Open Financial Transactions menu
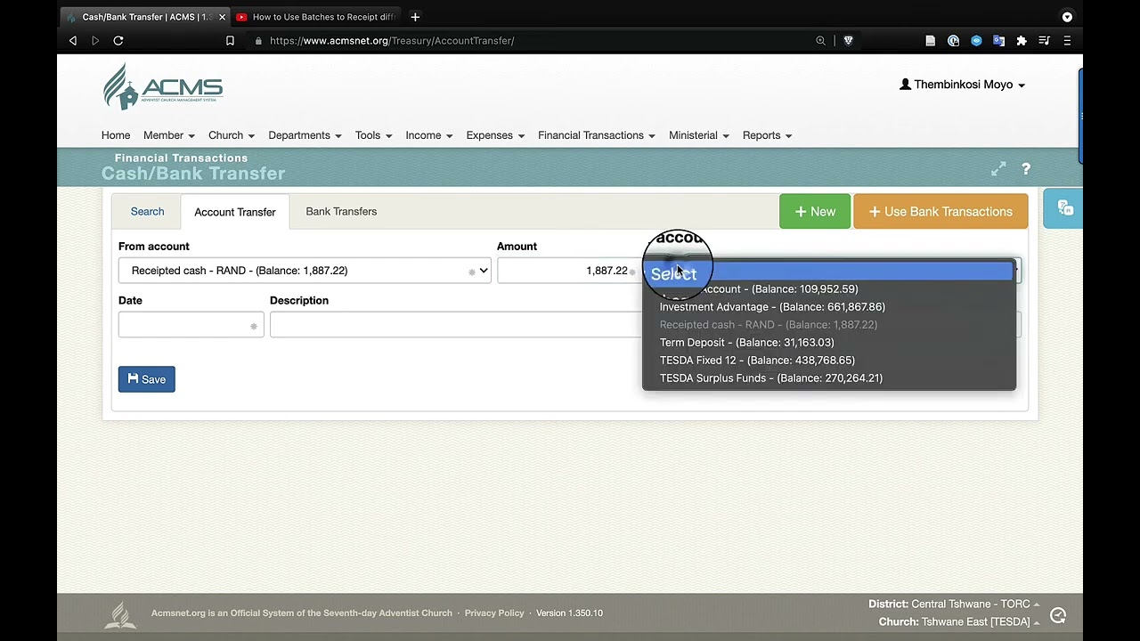The image size is (1140, 641). (597, 135)
